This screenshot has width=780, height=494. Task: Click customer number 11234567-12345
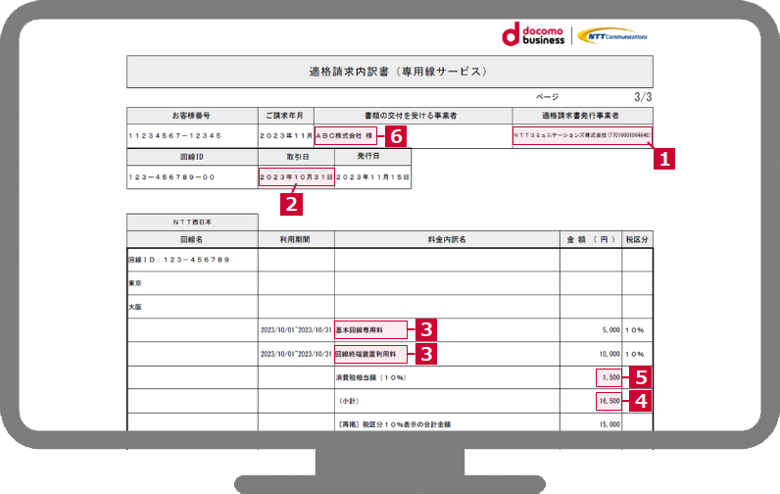175,136
